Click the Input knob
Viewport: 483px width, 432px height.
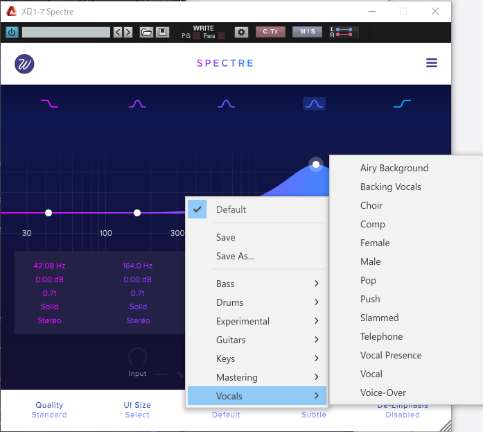(137, 357)
